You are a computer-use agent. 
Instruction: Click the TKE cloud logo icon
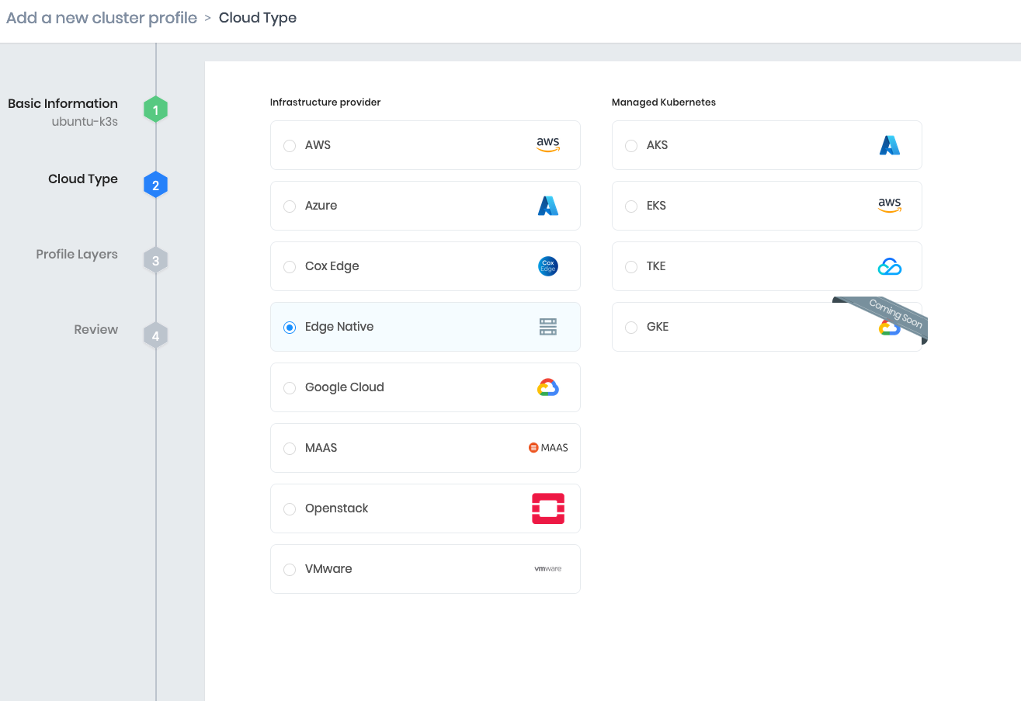(x=890, y=266)
